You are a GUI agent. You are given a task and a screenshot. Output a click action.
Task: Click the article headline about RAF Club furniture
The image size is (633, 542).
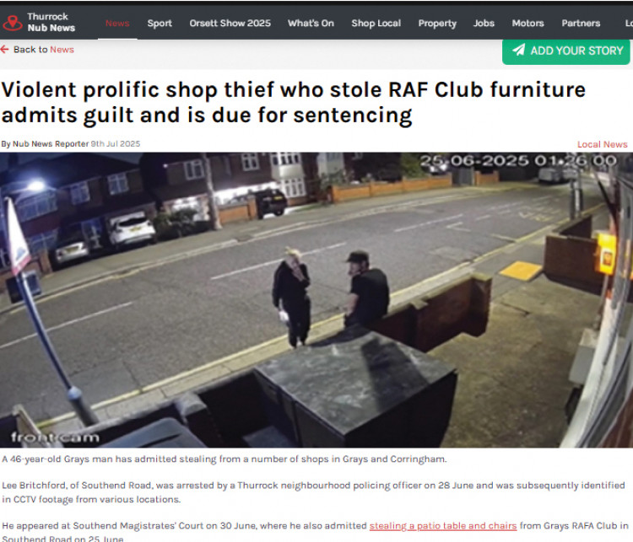click(294, 103)
